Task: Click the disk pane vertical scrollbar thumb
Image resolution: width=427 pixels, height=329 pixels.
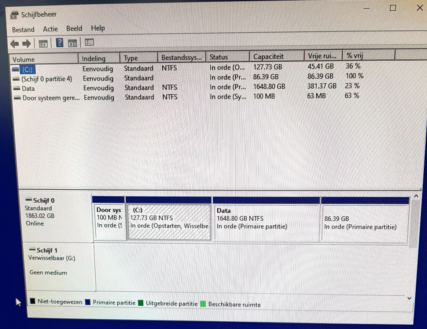Action: [x=414, y=224]
